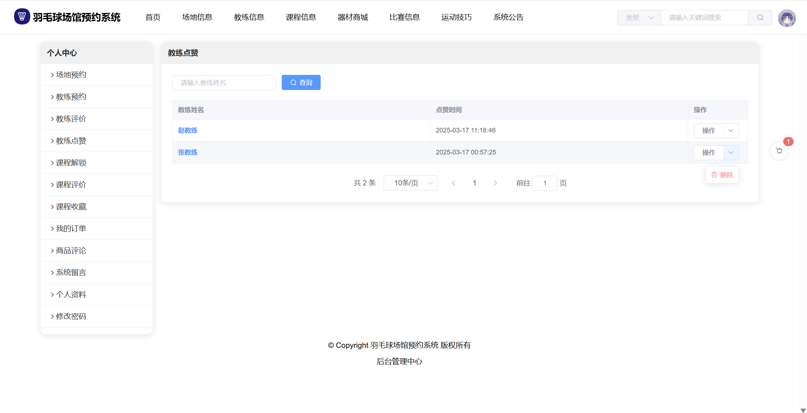Open 器材商城 in the top navigation
807x413 pixels.
[353, 17]
